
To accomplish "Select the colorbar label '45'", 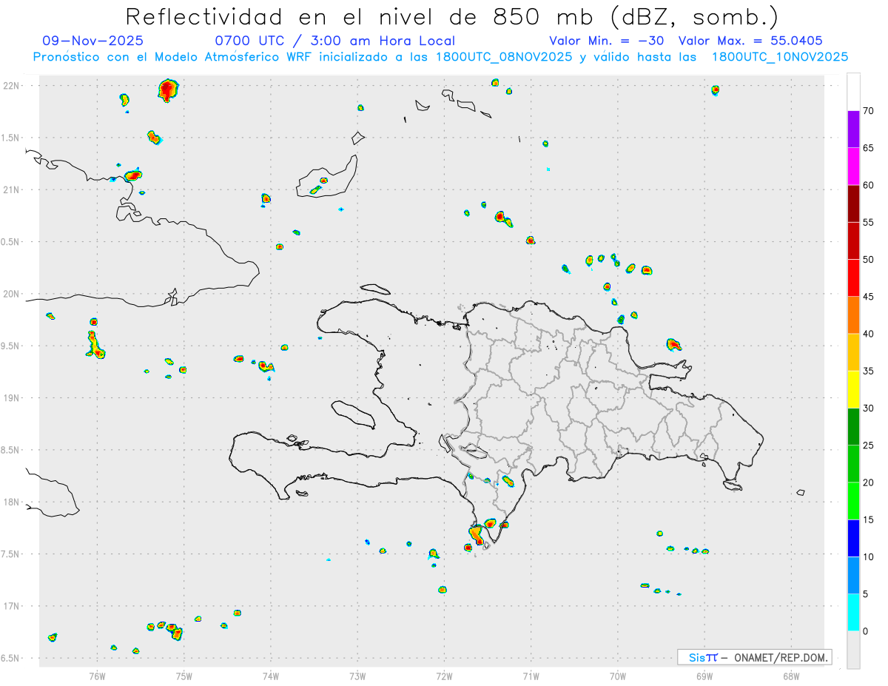I will (x=869, y=297).
